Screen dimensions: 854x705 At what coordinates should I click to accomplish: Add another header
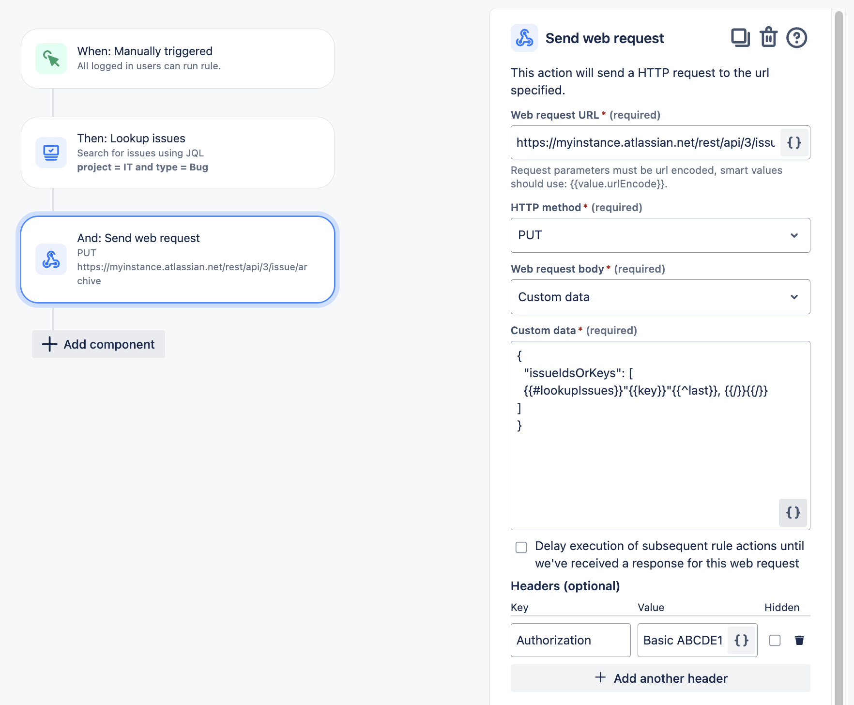point(660,678)
